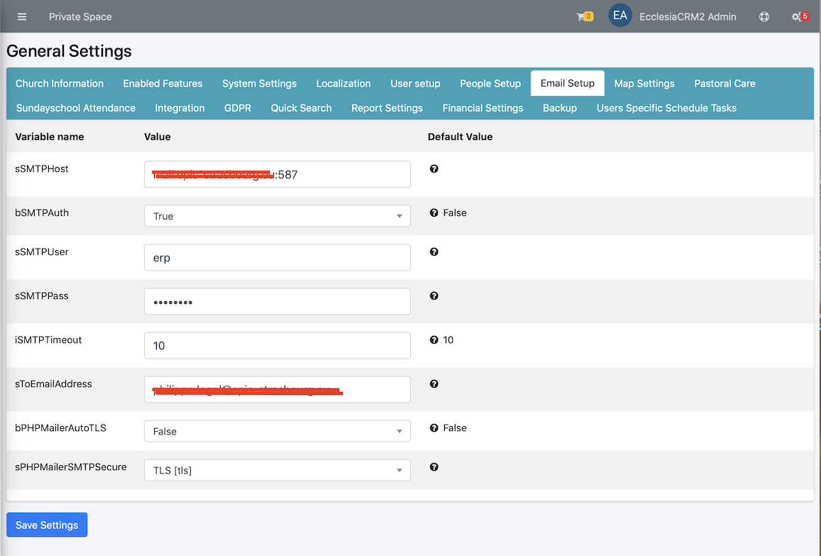Open the globe support icon
821x556 pixels.
[x=764, y=17]
